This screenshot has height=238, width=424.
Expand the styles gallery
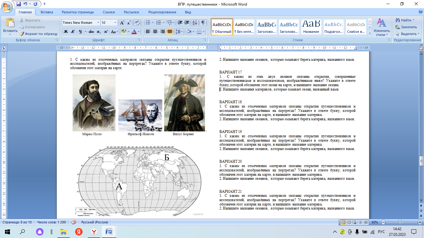pos(370,33)
